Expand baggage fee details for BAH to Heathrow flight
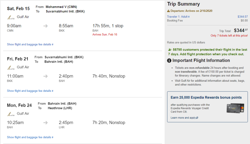The image size is (250, 144). click(x=30, y=137)
